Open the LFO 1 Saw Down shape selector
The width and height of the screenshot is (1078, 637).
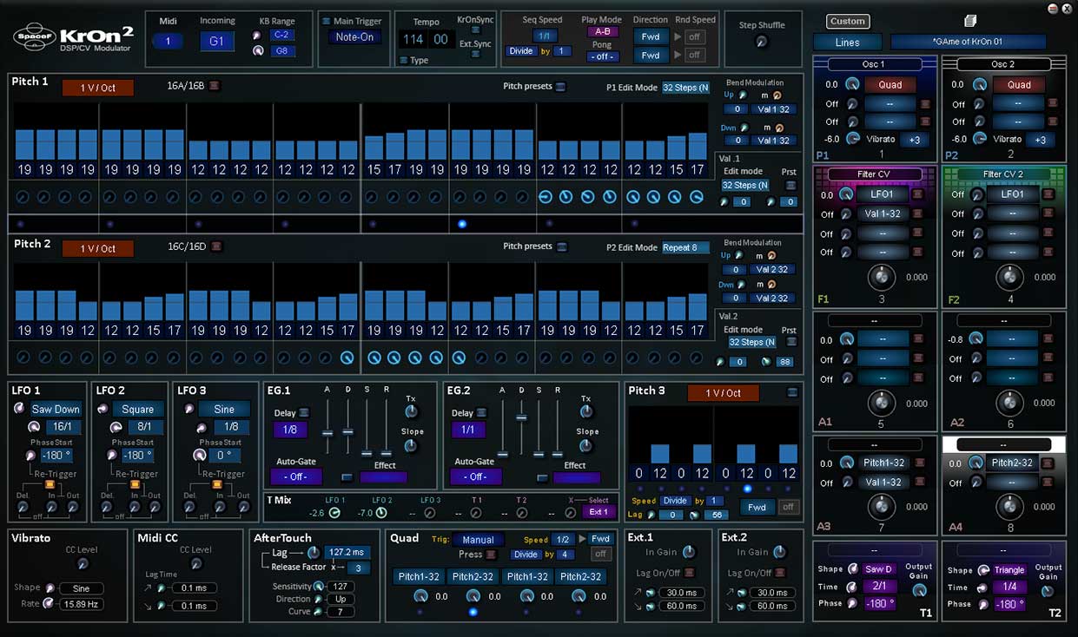click(56, 409)
